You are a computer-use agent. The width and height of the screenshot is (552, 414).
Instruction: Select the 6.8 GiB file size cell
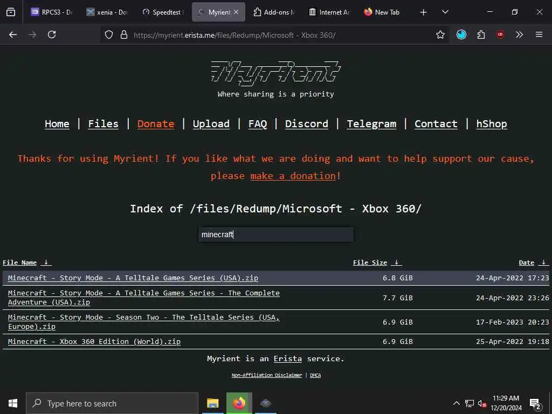(x=397, y=278)
